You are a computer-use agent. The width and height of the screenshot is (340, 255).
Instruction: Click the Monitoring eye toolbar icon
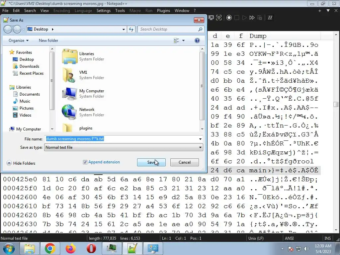point(219,18)
